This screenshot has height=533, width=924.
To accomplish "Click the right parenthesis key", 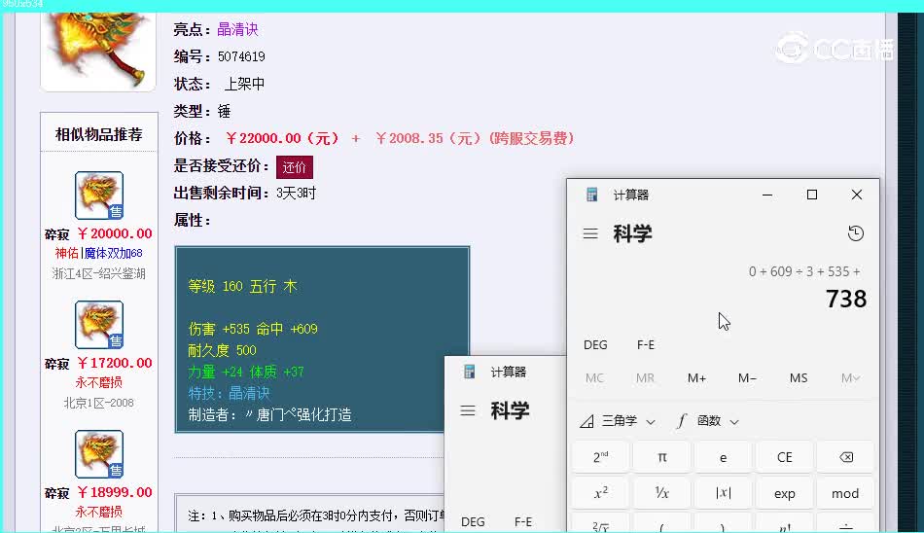I will (723, 523).
